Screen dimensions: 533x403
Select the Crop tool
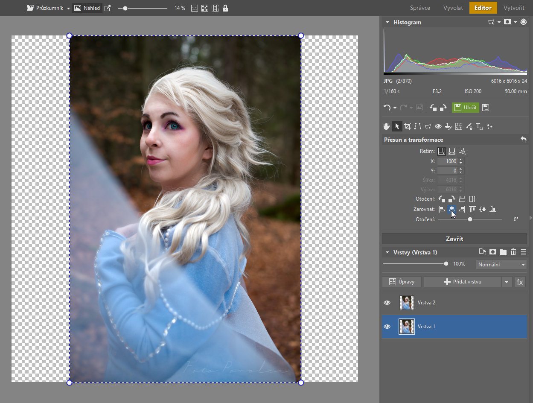click(x=408, y=126)
